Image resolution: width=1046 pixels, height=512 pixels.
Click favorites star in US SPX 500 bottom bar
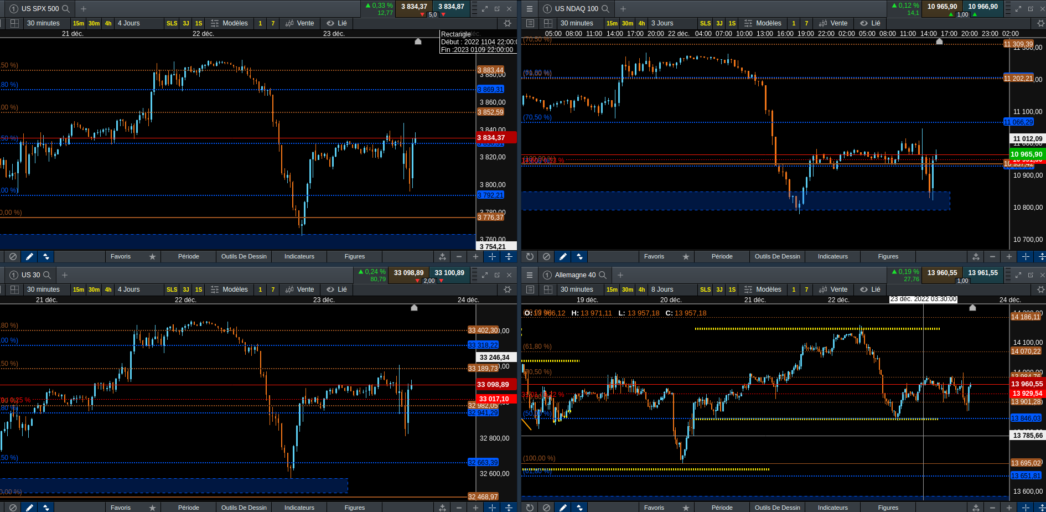[152, 256]
